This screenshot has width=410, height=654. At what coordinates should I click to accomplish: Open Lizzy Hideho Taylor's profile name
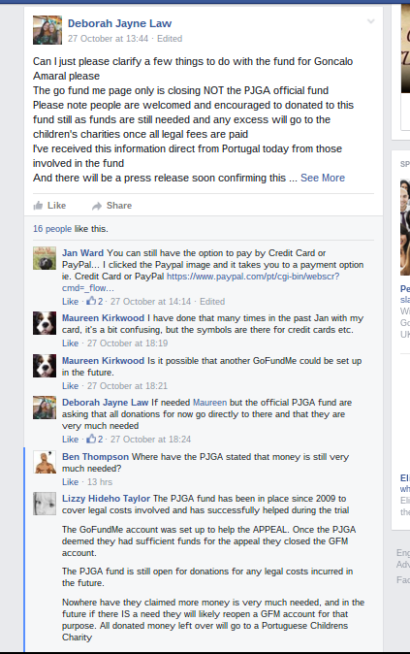tap(106, 499)
